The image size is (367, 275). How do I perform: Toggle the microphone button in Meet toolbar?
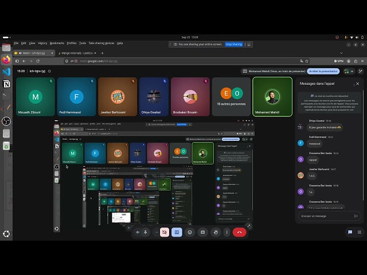tap(145, 232)
